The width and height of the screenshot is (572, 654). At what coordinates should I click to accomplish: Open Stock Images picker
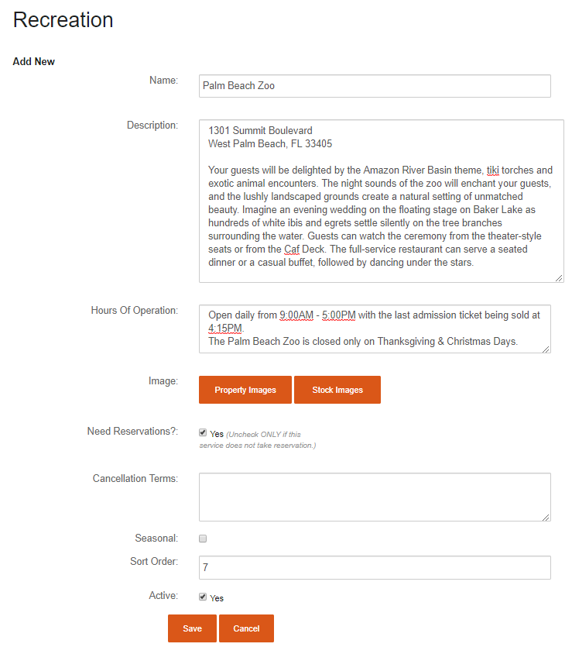pos(337,390)
